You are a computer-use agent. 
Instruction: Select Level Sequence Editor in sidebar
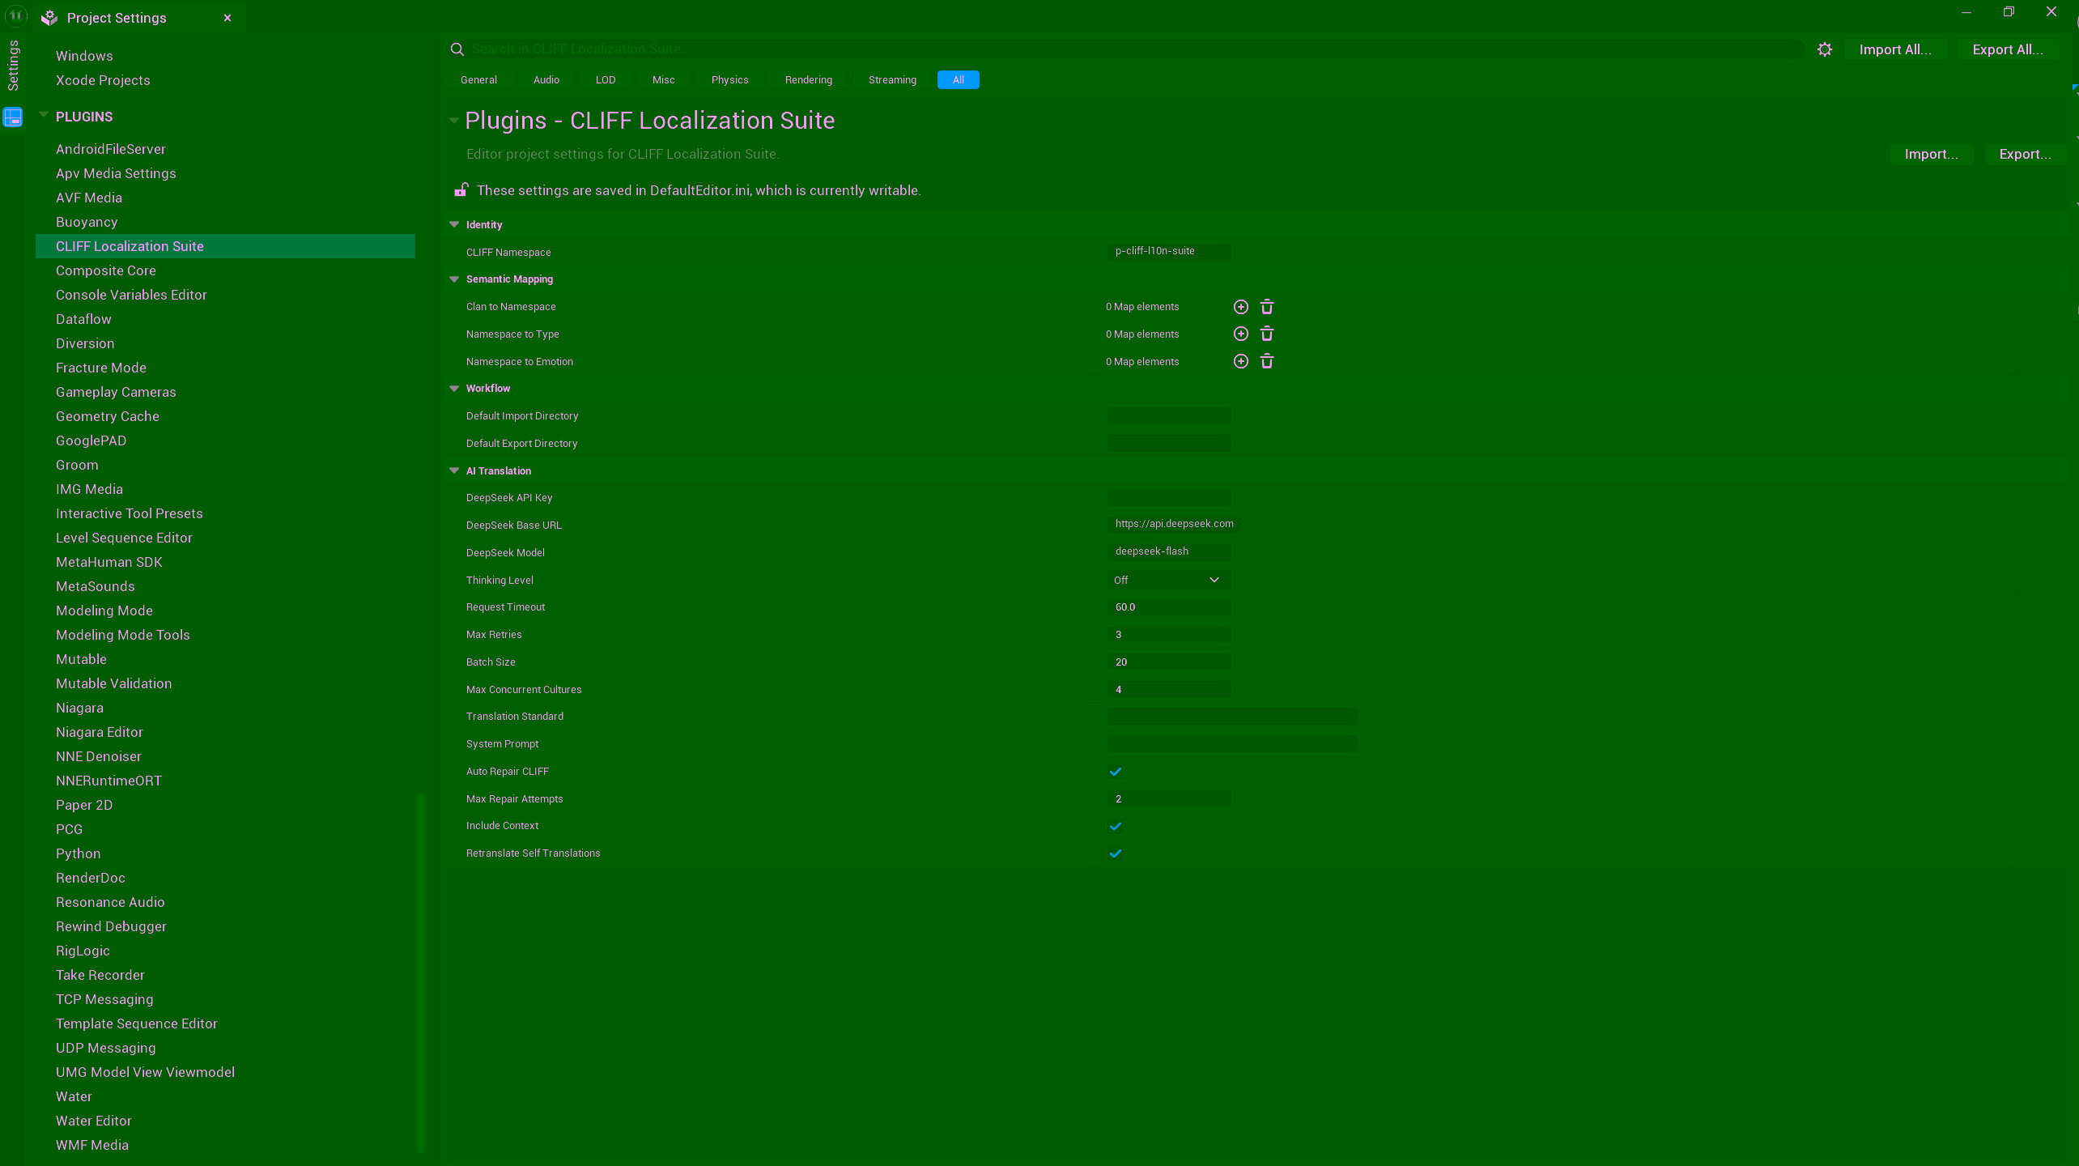click(x=124, y=538)
